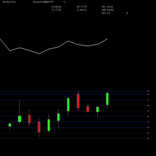Select the open value 'O: 66.85'

pos(56,7)
